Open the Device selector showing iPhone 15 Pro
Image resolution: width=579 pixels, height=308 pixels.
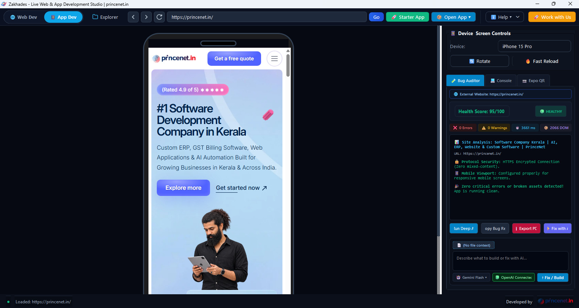[x=534, y=46]
